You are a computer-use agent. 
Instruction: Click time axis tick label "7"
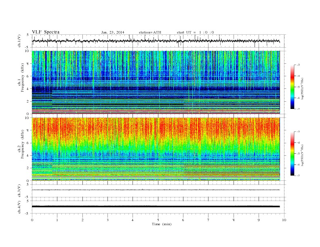pyautogui.click(x=208, y=220)
